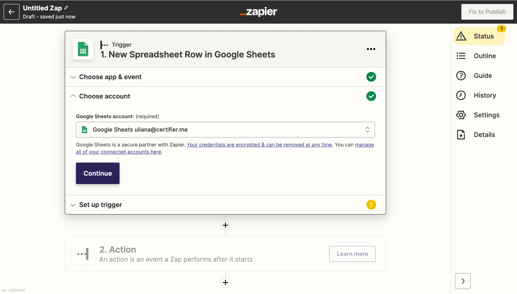Click the Status notification badge
Image resolution: width=517 pixels, height=294 pixels.
pos(501,29)
